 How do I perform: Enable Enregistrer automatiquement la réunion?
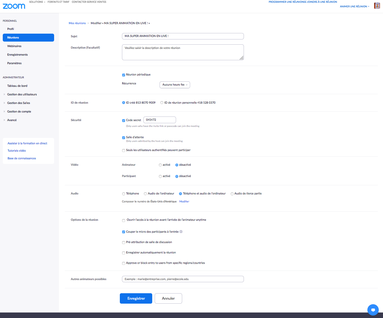click(123, 253)
